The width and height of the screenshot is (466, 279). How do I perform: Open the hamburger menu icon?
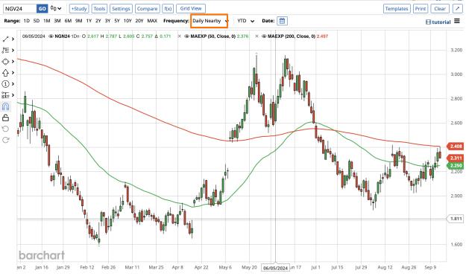coord(457,21)
